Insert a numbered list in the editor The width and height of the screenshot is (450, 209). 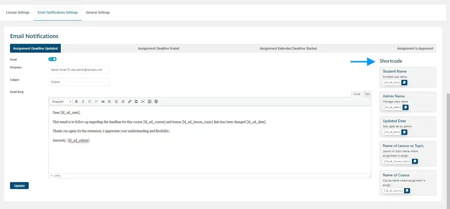pyautogui.click(x=96, y=101)
